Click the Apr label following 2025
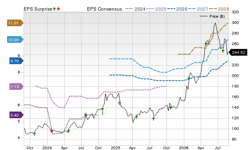 point(132,148)
